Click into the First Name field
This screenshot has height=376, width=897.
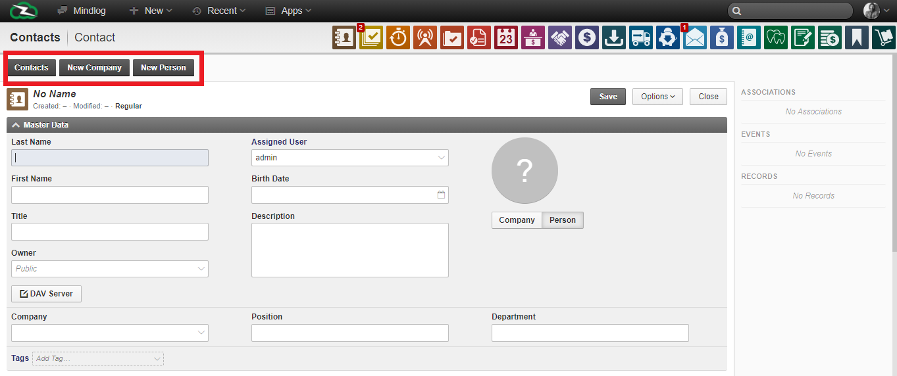[x=110, y=195]
